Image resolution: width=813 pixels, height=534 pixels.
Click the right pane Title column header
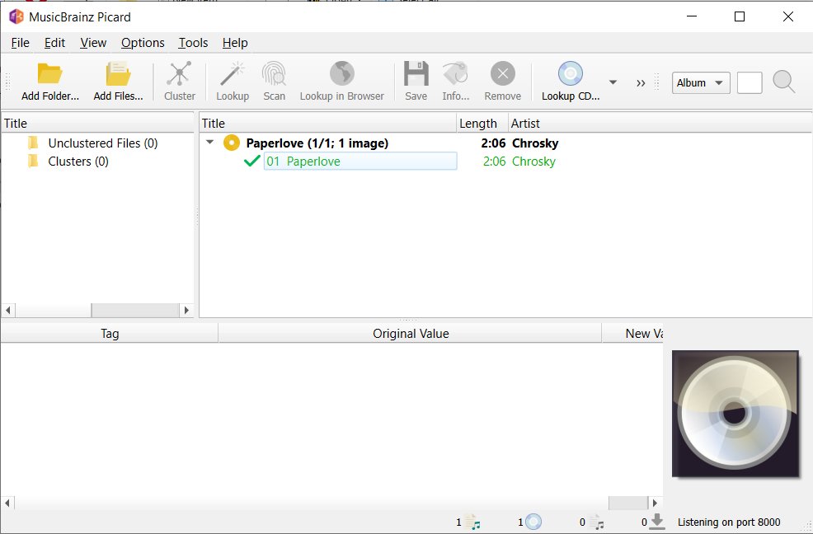pyautogui.click(x=327, y=124)
